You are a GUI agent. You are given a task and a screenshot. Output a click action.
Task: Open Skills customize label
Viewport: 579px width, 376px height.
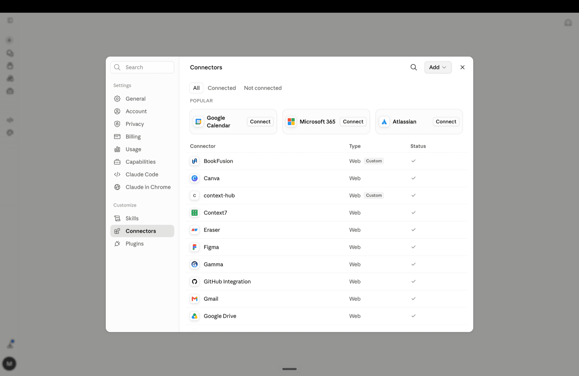[132, 218]
